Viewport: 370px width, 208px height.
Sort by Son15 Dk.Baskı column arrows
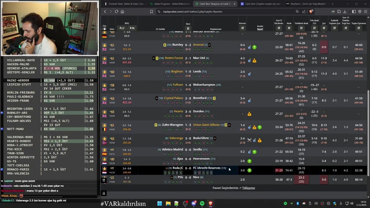279,28
